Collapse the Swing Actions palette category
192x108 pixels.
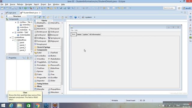[x=47, y=84]
